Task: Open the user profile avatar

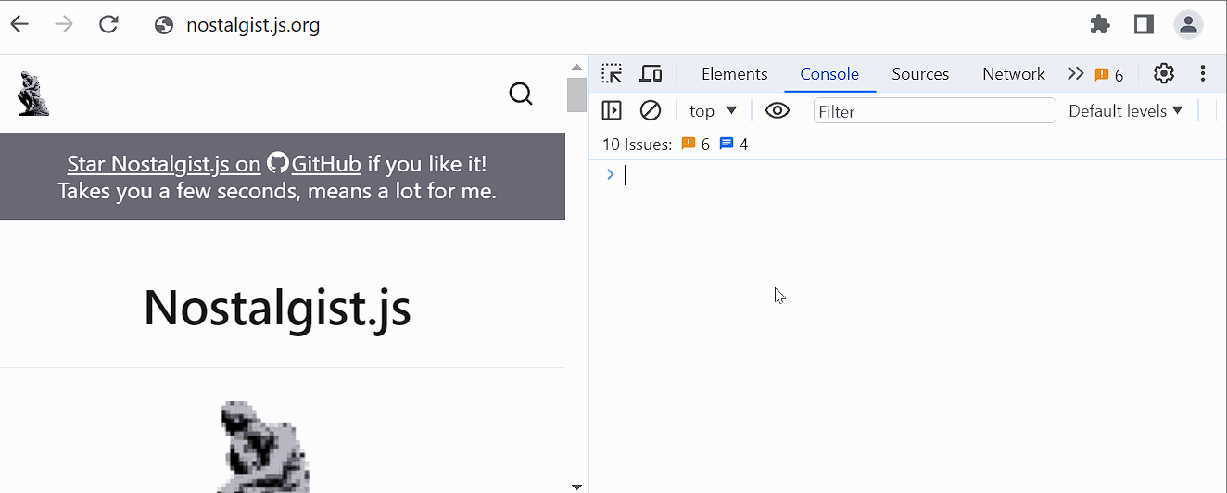Action: tap(1188, 24)
